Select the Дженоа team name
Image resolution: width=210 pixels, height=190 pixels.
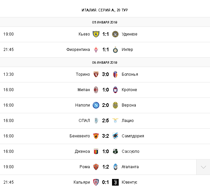pyautogui.click(x=82, y=151)
